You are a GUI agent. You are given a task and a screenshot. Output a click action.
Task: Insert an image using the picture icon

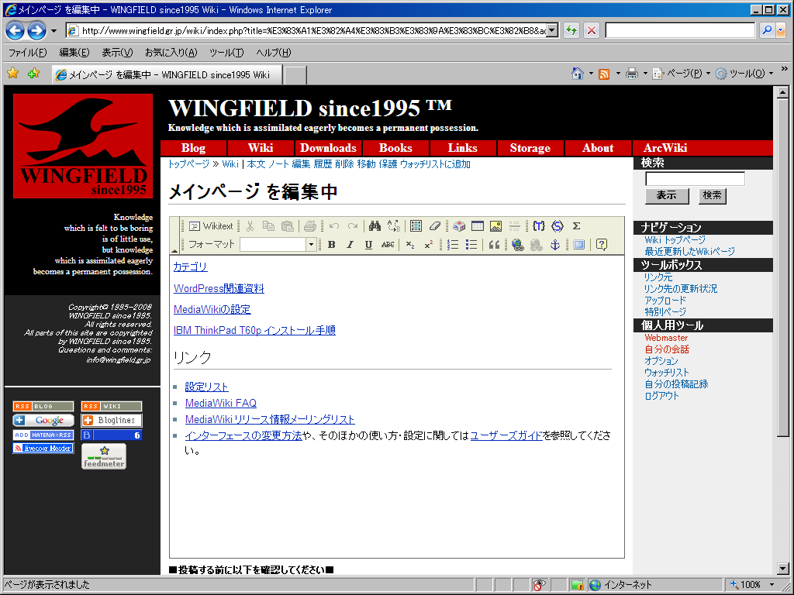[x=495, y=226]
